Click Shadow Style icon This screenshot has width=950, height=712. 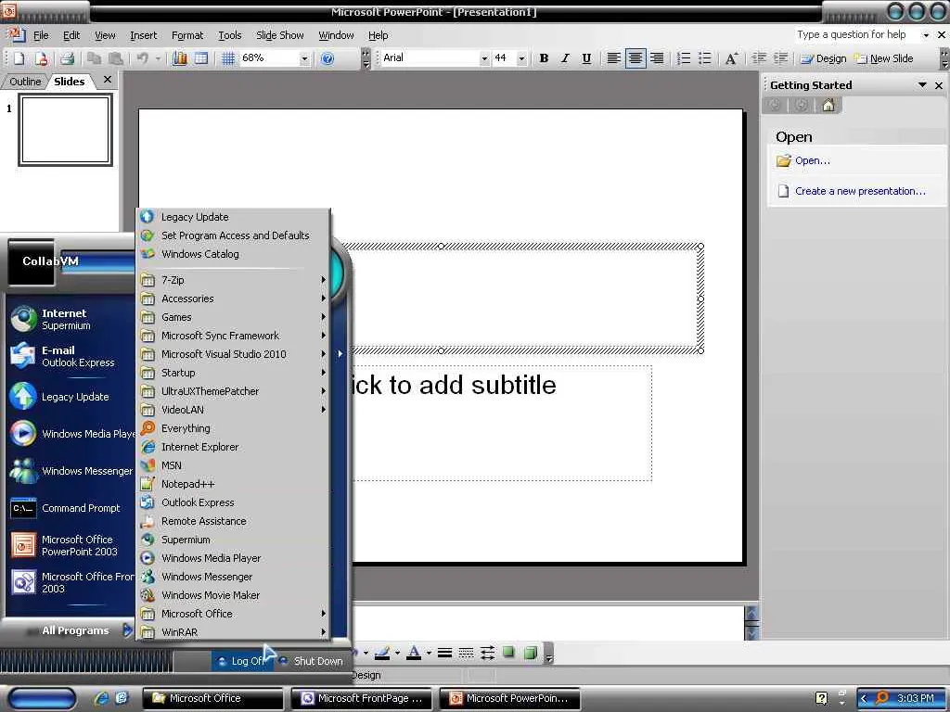[509, 653]
